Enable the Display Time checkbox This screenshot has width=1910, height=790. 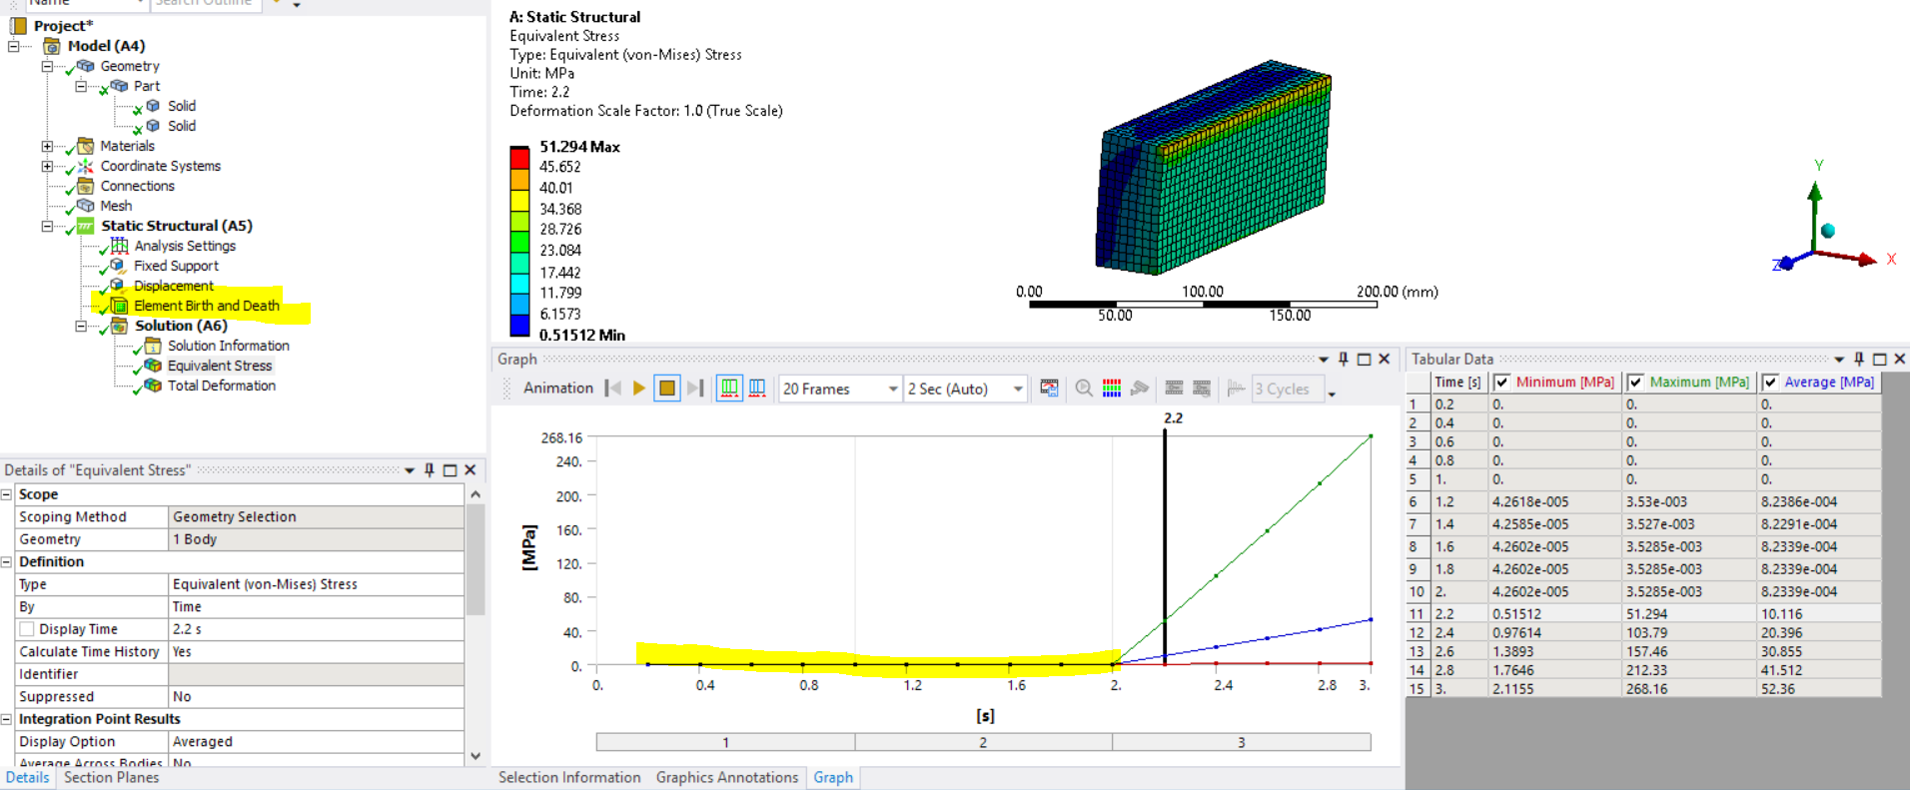click(x=27, y=629)
